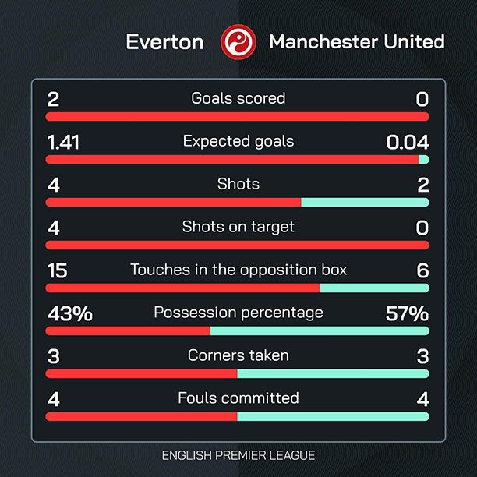Click the Corners taken label
This screenshot has height=477, width=477.
[x=238, y=355]
